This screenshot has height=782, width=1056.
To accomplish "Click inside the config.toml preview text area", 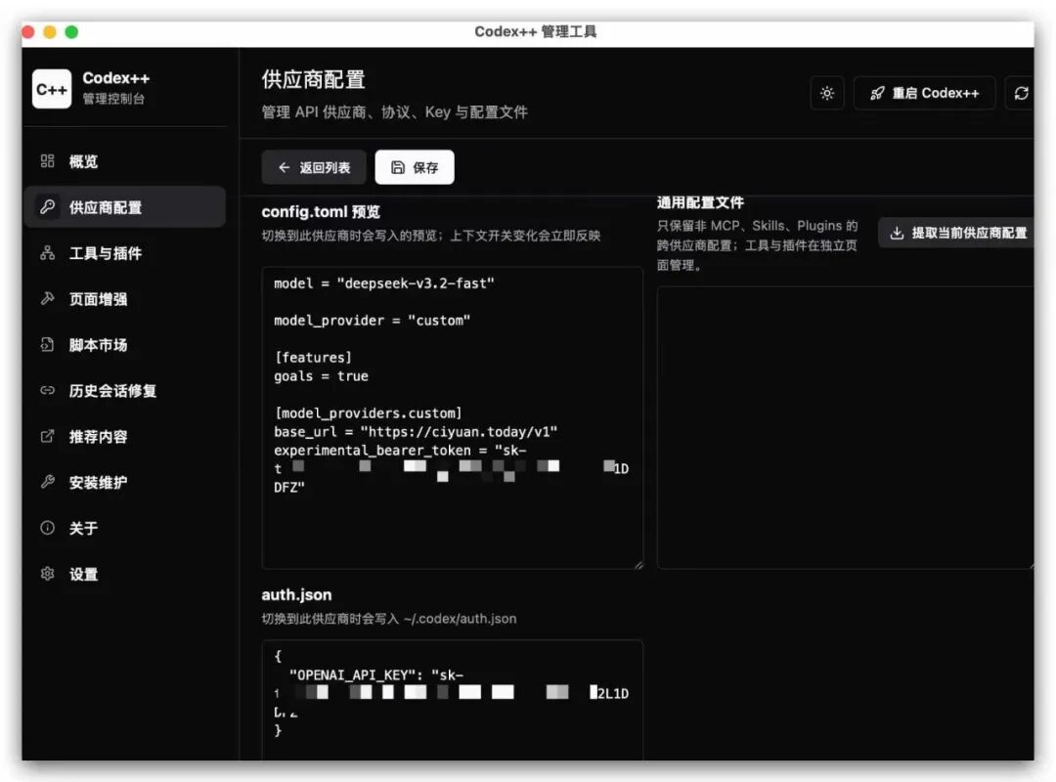I will click(x=452, y=417).
